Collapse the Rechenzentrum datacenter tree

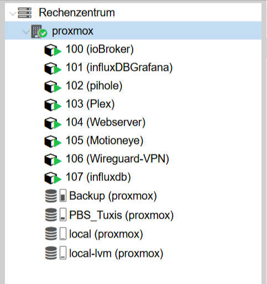pos(13,13)
